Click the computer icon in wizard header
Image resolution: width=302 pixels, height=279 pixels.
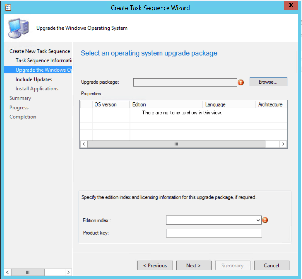18,28
